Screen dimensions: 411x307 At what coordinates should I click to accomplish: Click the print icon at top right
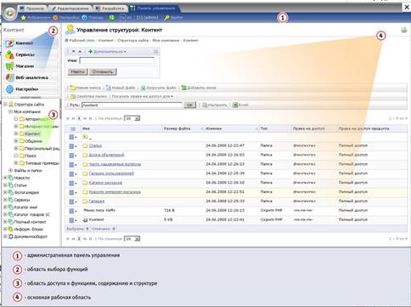tap(404, 30)
